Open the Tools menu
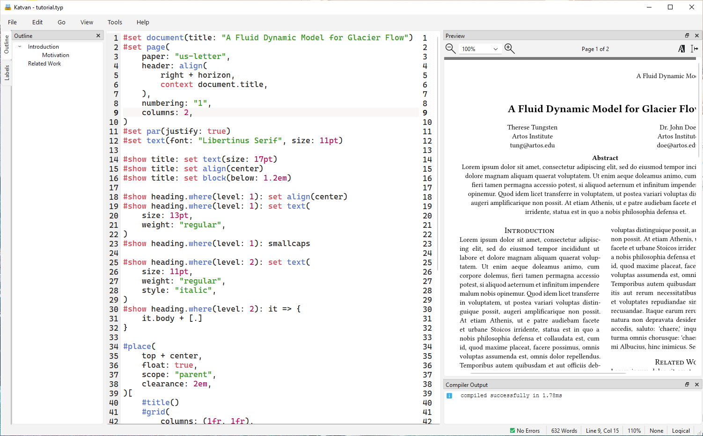Screen dimensions: 703x436 coord(115,22)
